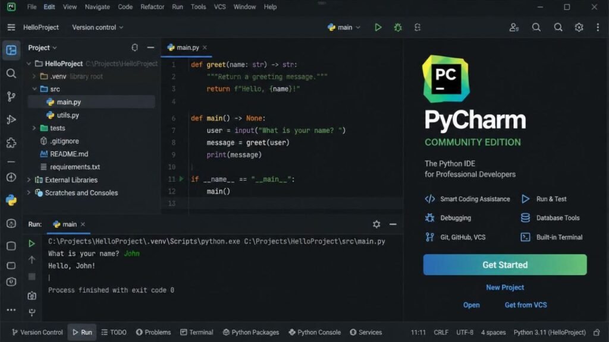
Task: Open the Python Packages tool window
Action: [251, 332]
